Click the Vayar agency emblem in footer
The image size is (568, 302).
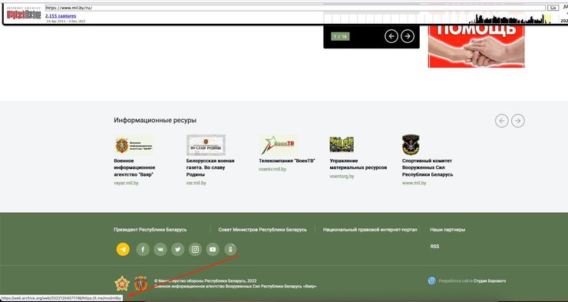pos(140,284)
